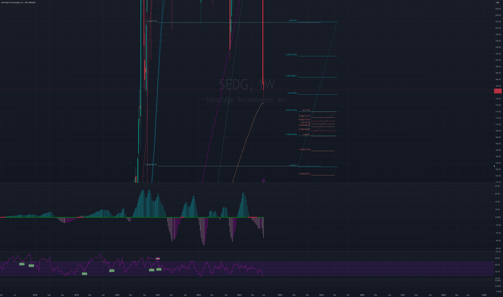Select the 0.236(197.28) teal Fibonacci level label
The image size is (503, 297).
pyautogui.click(x=291, y=55)
